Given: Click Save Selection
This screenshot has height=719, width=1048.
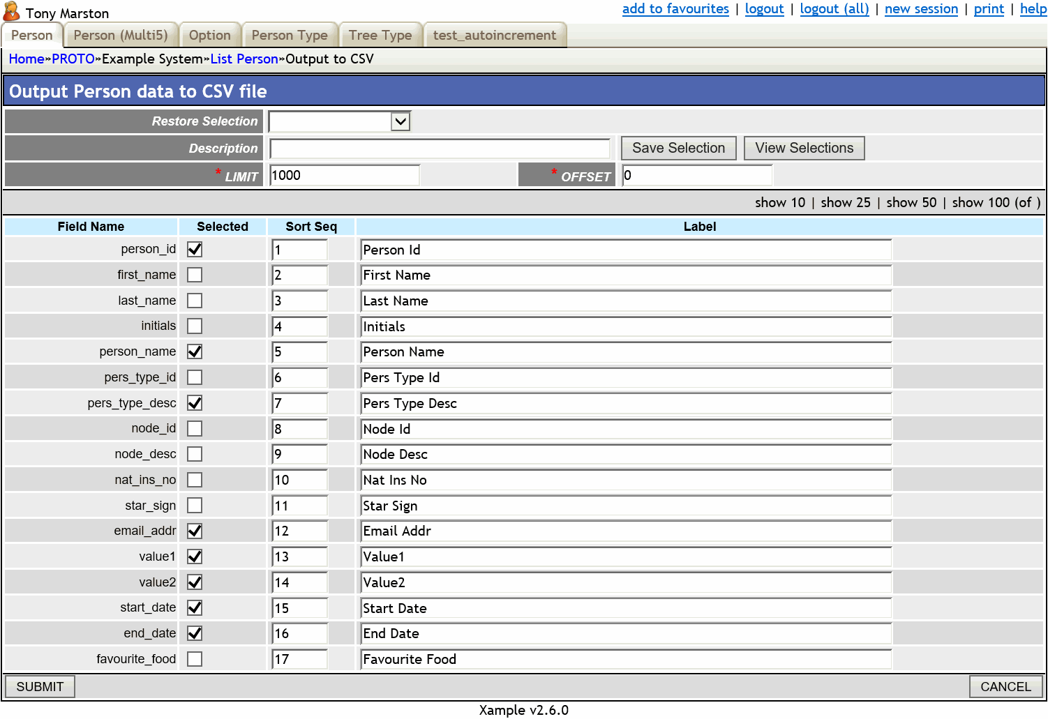Looking at the screenshot, I should pos(678,148).
